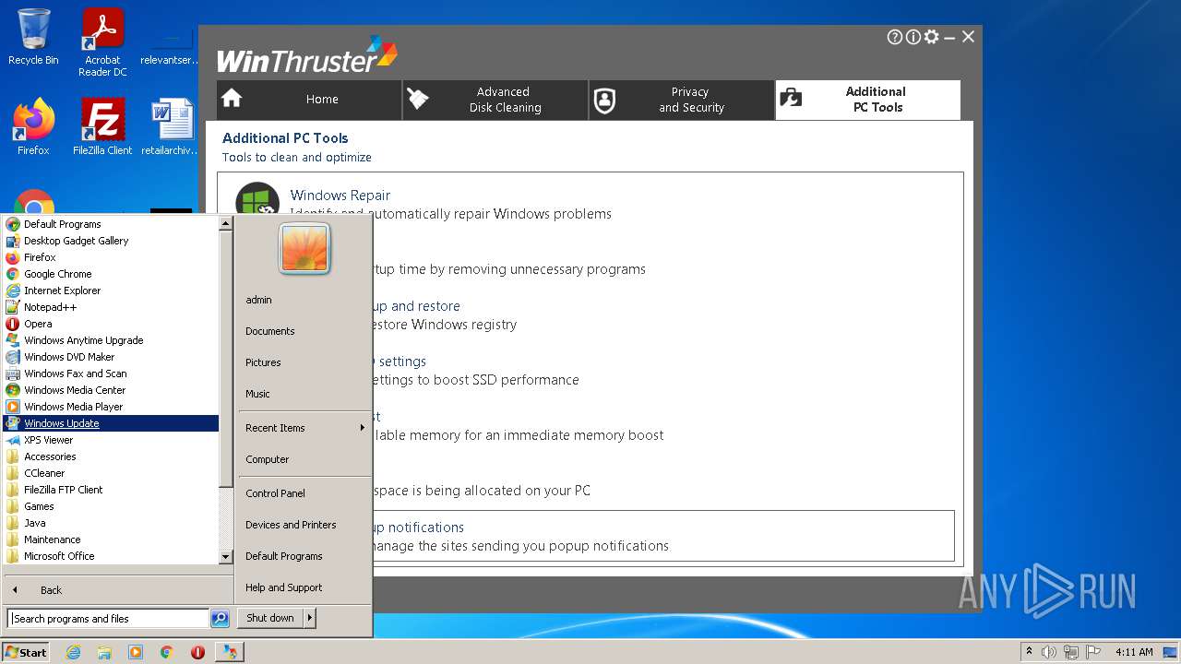The image size is (1181, 664).
Task: Launch Firefox from the programs list
Action: [x=111, y=257]
